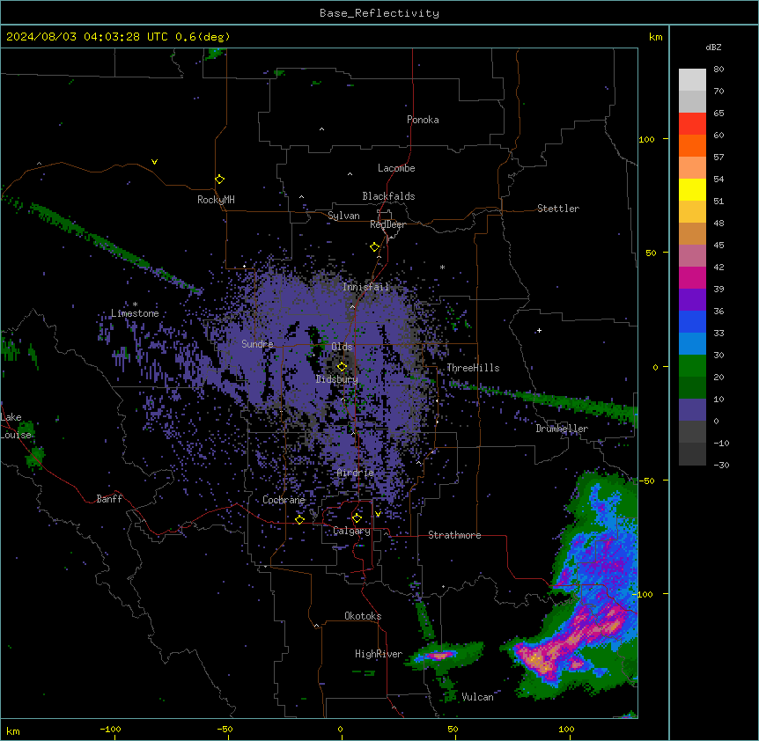Image resolution: width=759 pixels, height=741 pixels.
Task: Click the Olds town label
Action: (342, 347)
